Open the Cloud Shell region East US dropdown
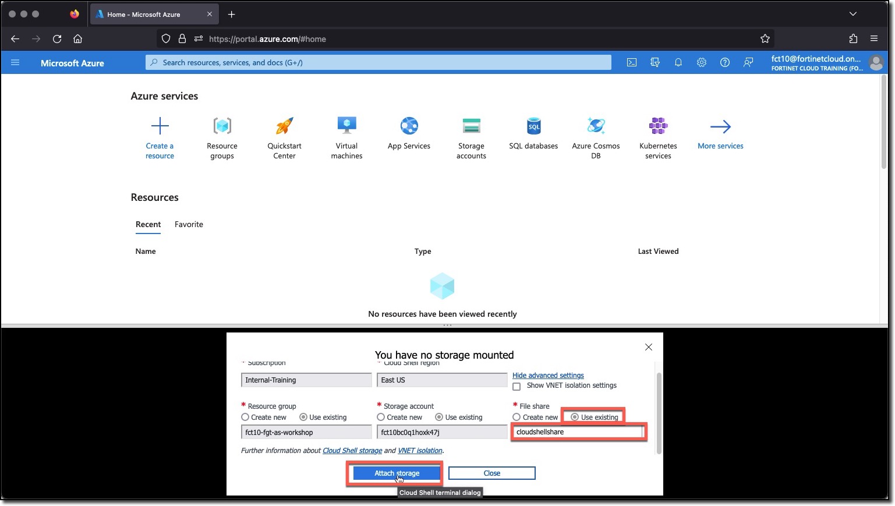 click(x=442, y=380)
